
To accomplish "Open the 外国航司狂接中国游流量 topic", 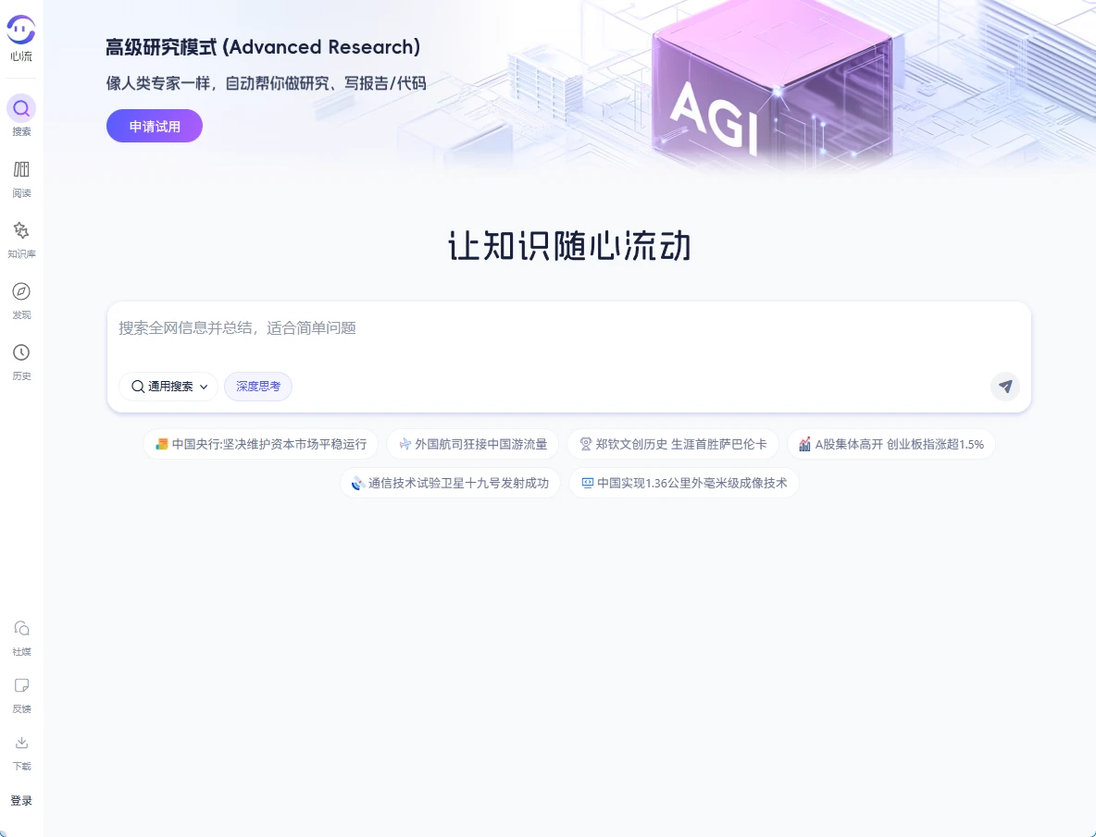I will tap(473, 444).
